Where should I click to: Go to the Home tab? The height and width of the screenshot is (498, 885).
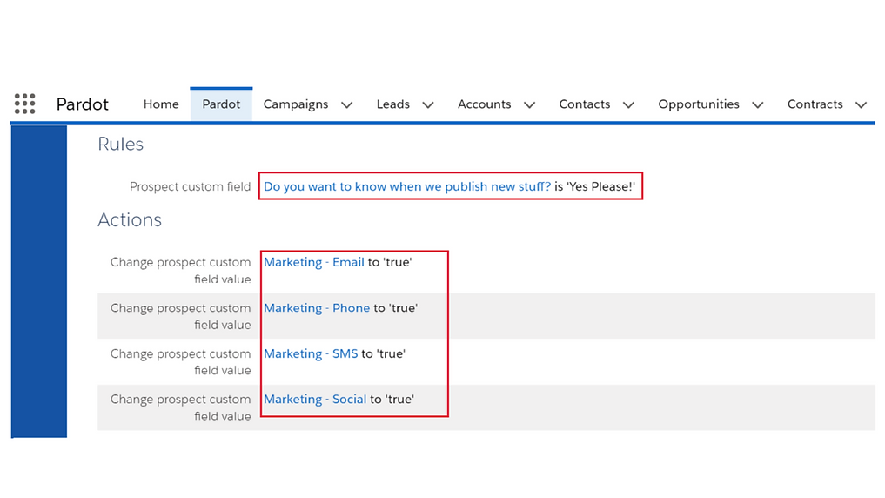pyautogui.click(x=161, y=104)
